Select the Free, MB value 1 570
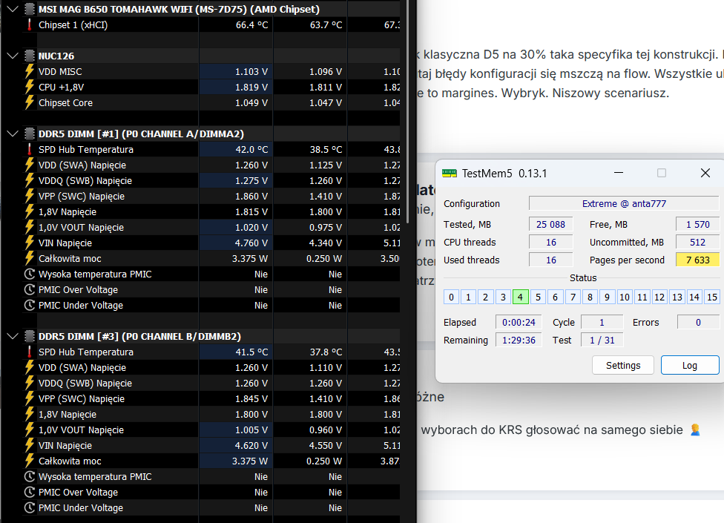The height and width of the screenshot is (523, 724). pyautogui.click(x=698, y=224)
